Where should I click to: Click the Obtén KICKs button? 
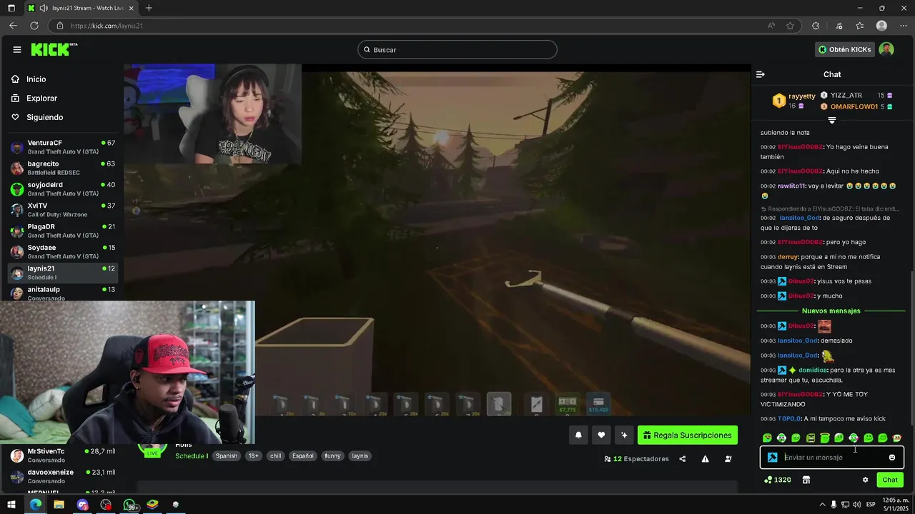click(x=845, y=49)
